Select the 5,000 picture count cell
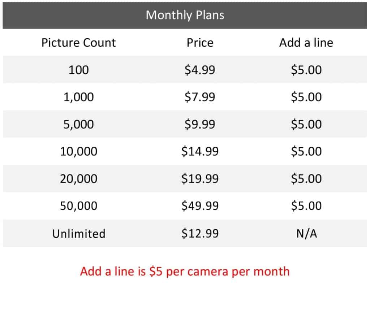The height and width of the screenshot is (329, 370). pyautogui.click(x=78, y=124)
